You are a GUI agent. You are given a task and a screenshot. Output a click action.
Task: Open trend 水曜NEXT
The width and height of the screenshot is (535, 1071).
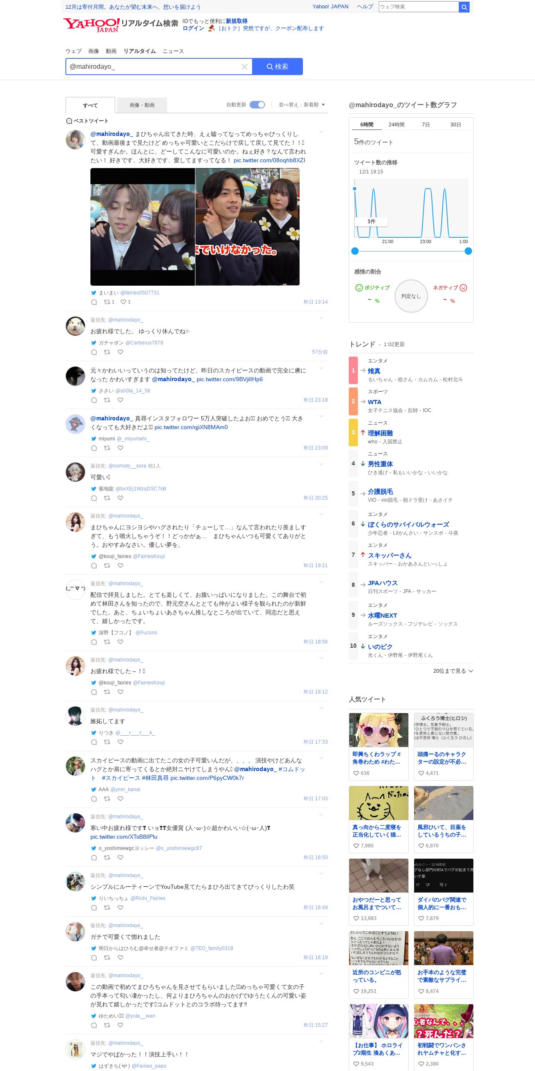[382, 616]
